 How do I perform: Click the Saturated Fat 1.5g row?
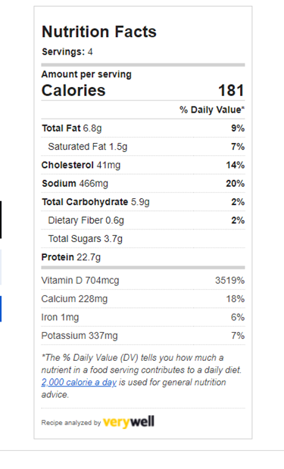pos(143,147)
